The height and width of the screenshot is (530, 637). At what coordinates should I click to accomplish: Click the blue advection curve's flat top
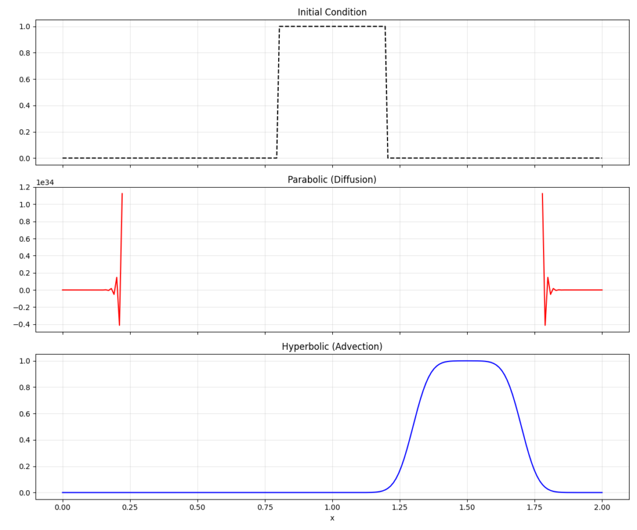(467, 361)
